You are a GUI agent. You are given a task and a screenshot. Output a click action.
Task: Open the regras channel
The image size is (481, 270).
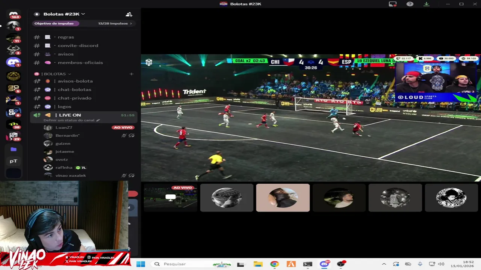coord(83,37)
